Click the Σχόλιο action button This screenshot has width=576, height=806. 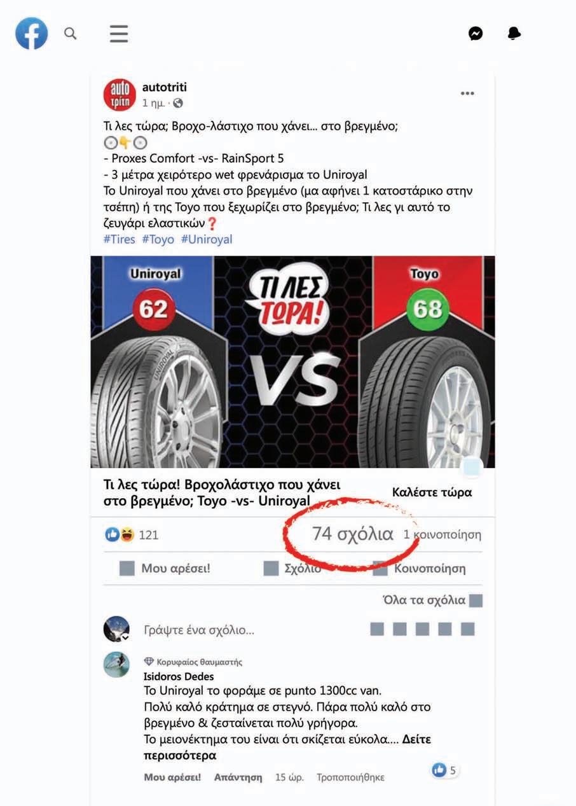coord(293,569)
